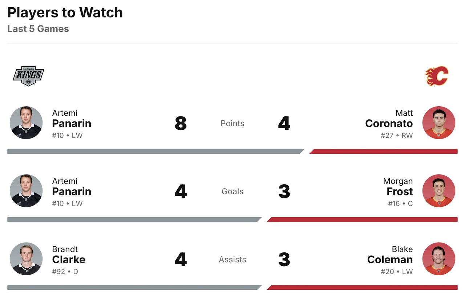
Task: Click Blake Coleman's headshot
Action: point(439,259)
